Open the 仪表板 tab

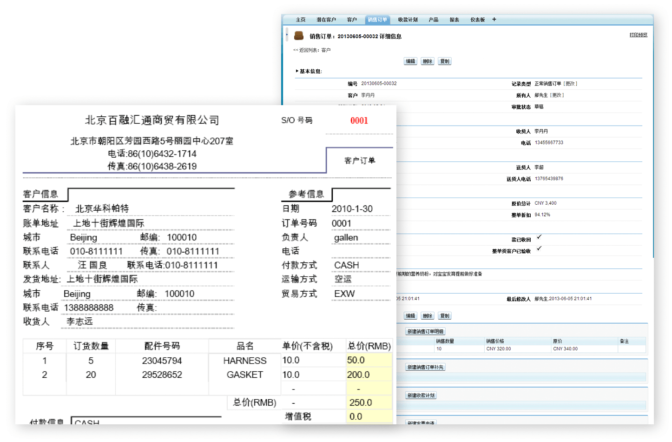pos(478,20)
